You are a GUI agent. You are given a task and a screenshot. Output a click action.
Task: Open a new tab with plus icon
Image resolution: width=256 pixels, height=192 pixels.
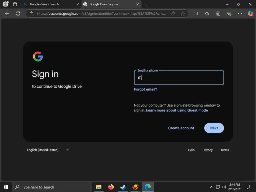147,4
